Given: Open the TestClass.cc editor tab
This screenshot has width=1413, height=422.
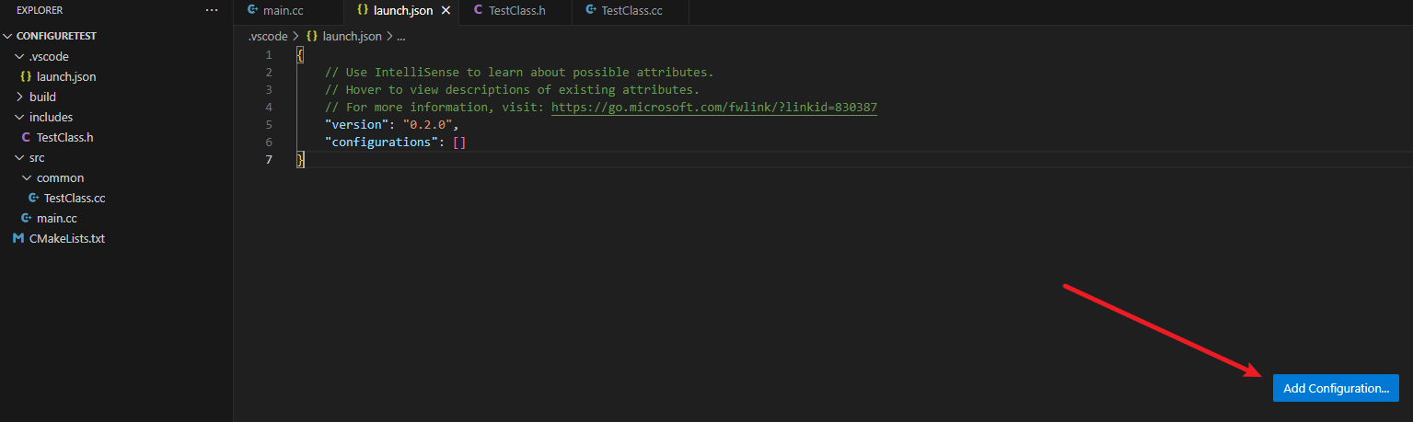Looking at the screenshot, I should tap(631, 11).
